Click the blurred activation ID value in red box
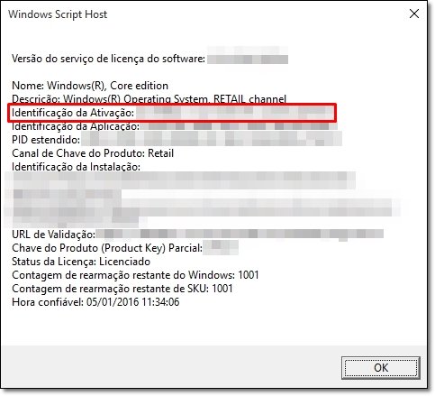 (x=235, y=113)
